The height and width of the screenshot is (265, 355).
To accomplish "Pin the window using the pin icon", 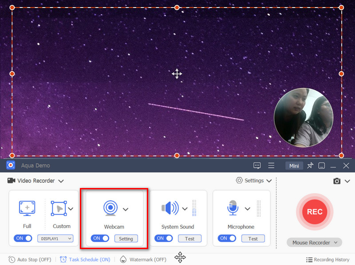I will (x=310, y=165).
